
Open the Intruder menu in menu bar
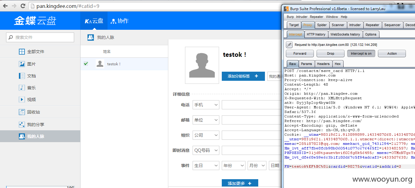point(302,17)
